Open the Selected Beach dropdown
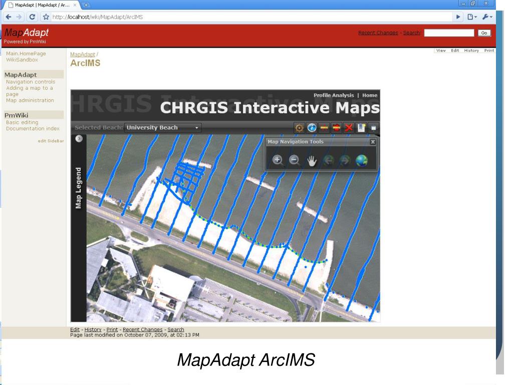 point(163,128)
